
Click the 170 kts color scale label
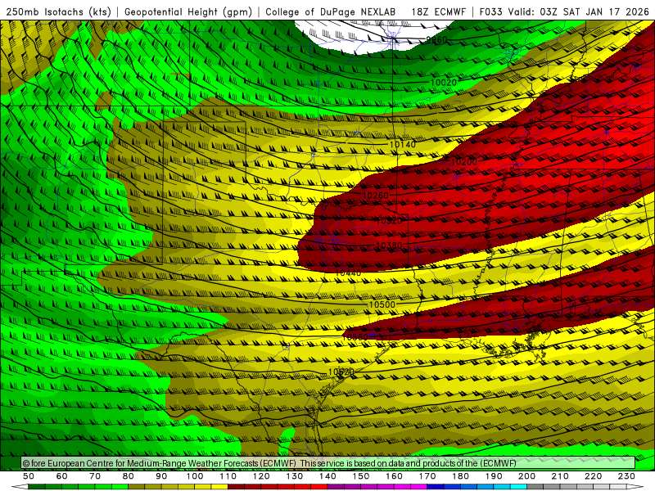tap(427, 476)
